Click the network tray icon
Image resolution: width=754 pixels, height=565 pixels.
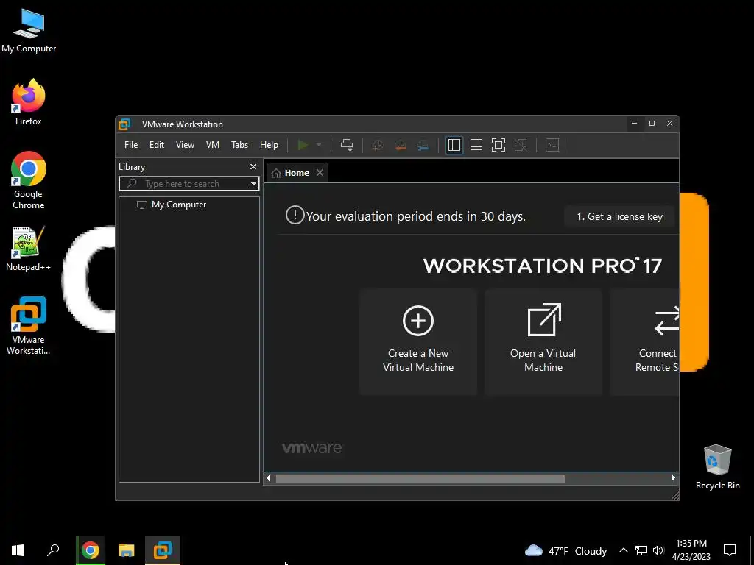point(641,550)
